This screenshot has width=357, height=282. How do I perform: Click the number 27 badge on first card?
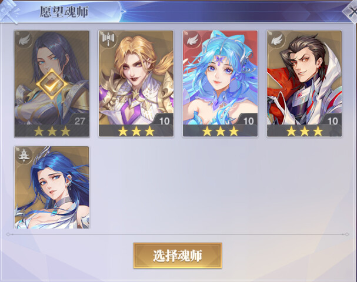pos(79,120)
